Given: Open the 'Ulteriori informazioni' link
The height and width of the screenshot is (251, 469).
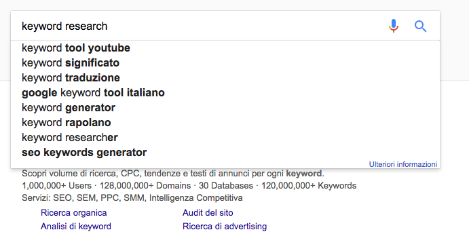Looking at the screenshot, I should (x=403, y=164).
